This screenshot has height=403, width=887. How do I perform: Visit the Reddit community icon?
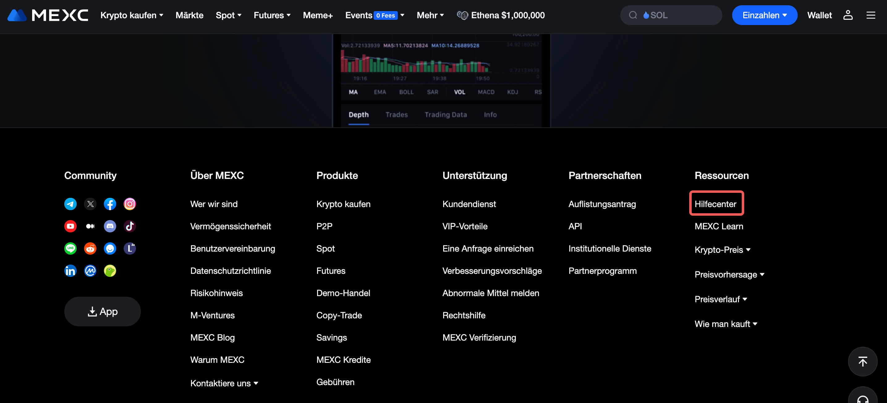click(x=90, y=248)
